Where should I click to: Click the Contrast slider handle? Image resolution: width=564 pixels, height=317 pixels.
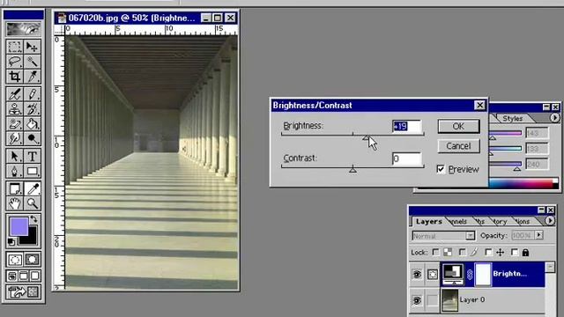pyautogui.click(x=352, y=169)
